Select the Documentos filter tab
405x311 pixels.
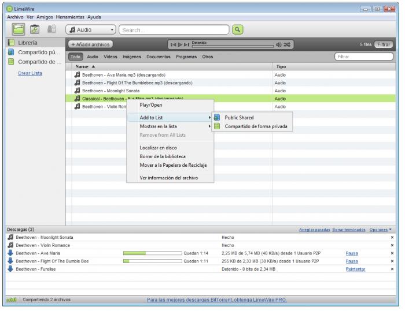click(159, 57)
